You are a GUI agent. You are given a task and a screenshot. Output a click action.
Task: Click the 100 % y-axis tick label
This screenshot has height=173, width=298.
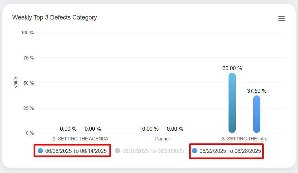(27, 33)
